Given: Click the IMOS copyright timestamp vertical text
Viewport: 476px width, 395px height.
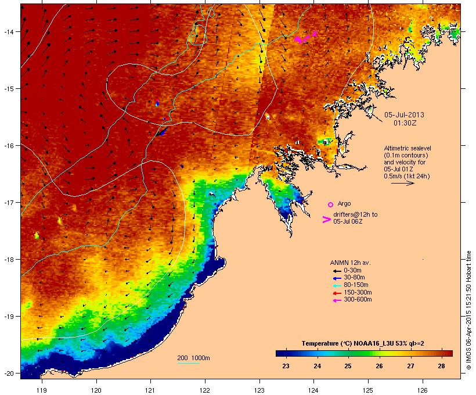Looking at the screenshot, I should [468, 310].
